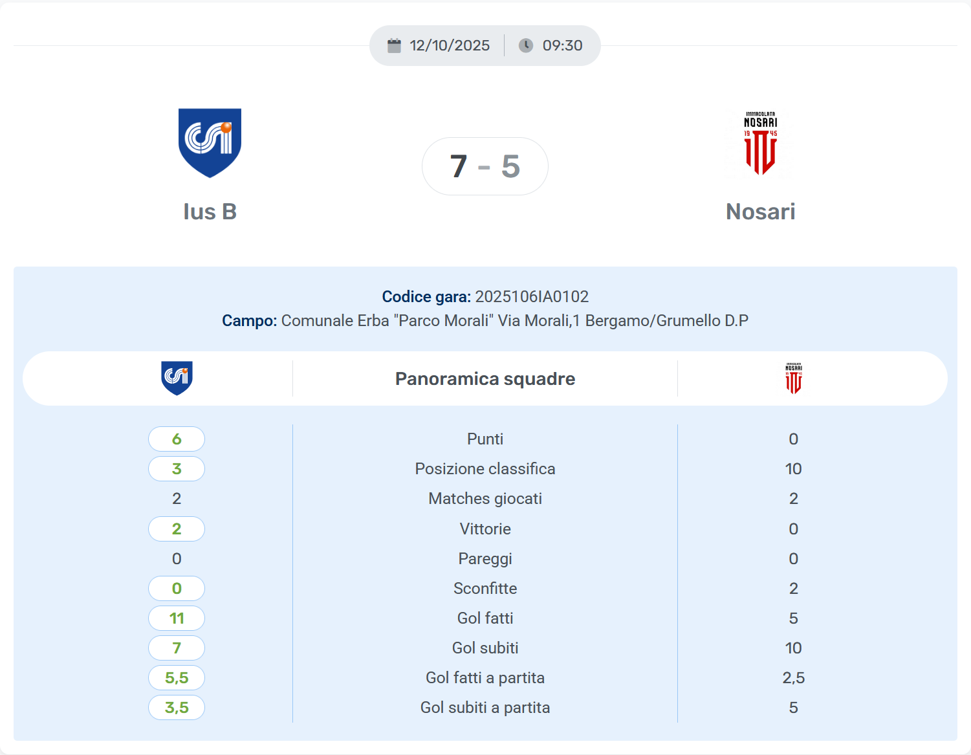971x755 pixels.
Task: Click the Ius B team crest logo
Action: [x=210, y=142]
